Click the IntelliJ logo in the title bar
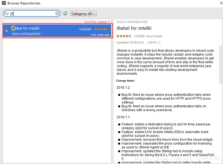223x164 pixels. click(x=4, y=3)
